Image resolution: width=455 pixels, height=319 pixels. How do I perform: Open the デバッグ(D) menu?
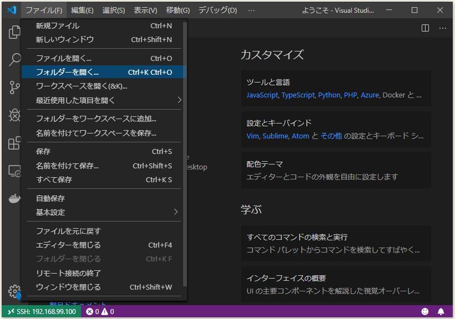click(x=218, y=11)
